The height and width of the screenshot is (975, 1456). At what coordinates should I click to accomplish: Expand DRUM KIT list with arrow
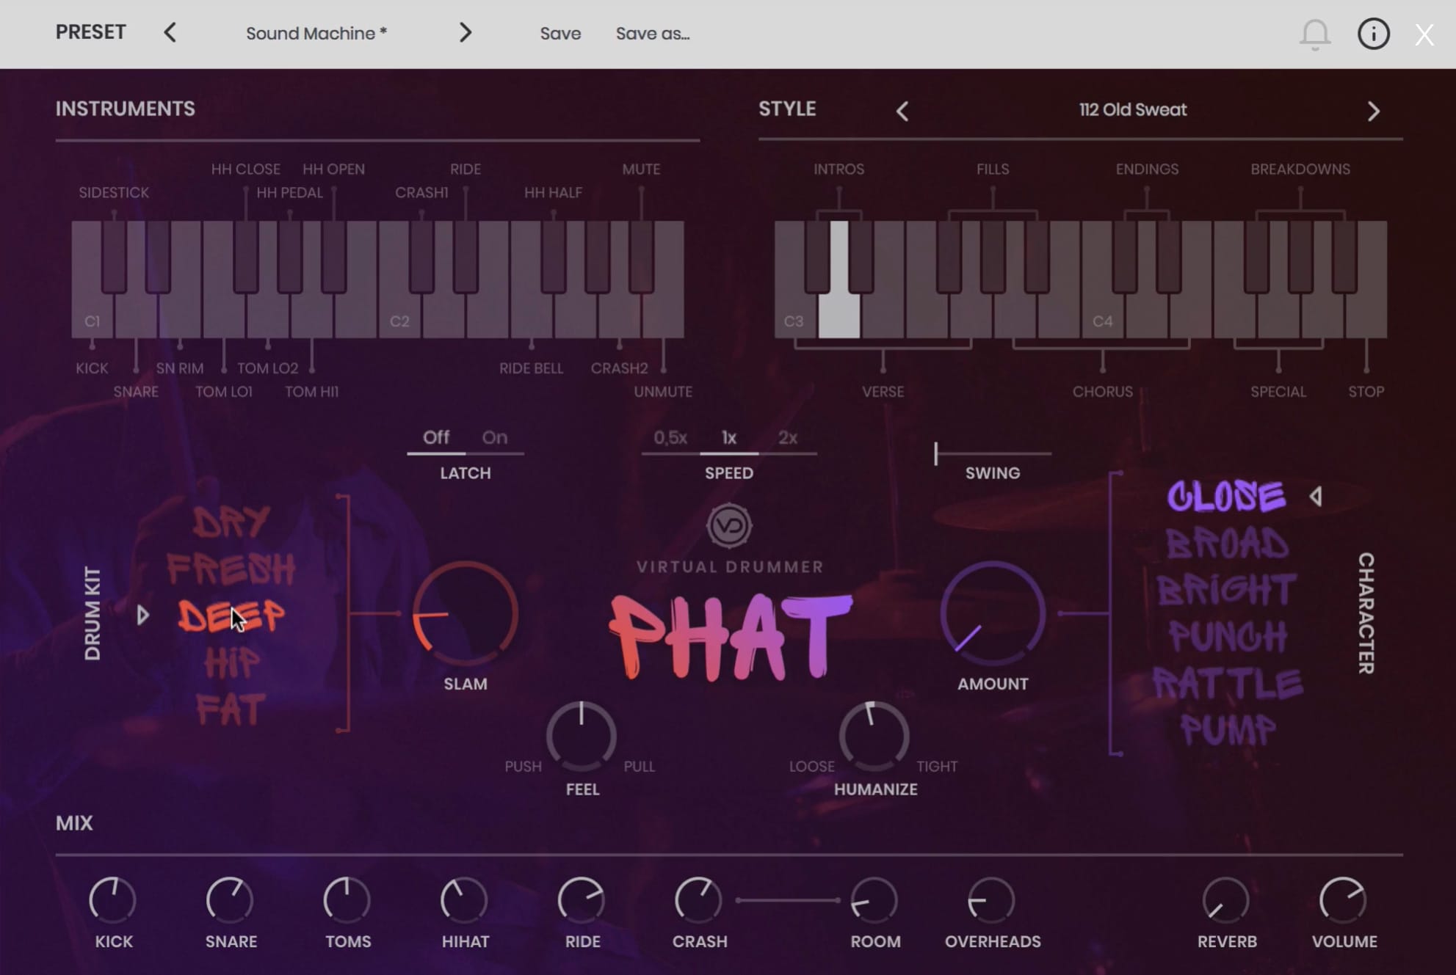click(x=142, y=616)
